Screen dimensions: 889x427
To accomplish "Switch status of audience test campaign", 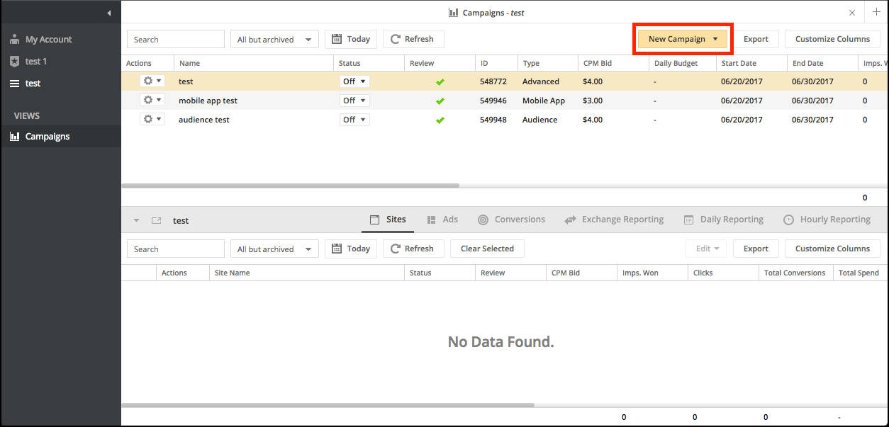I will pyautogui.click(x=354, y=120).
